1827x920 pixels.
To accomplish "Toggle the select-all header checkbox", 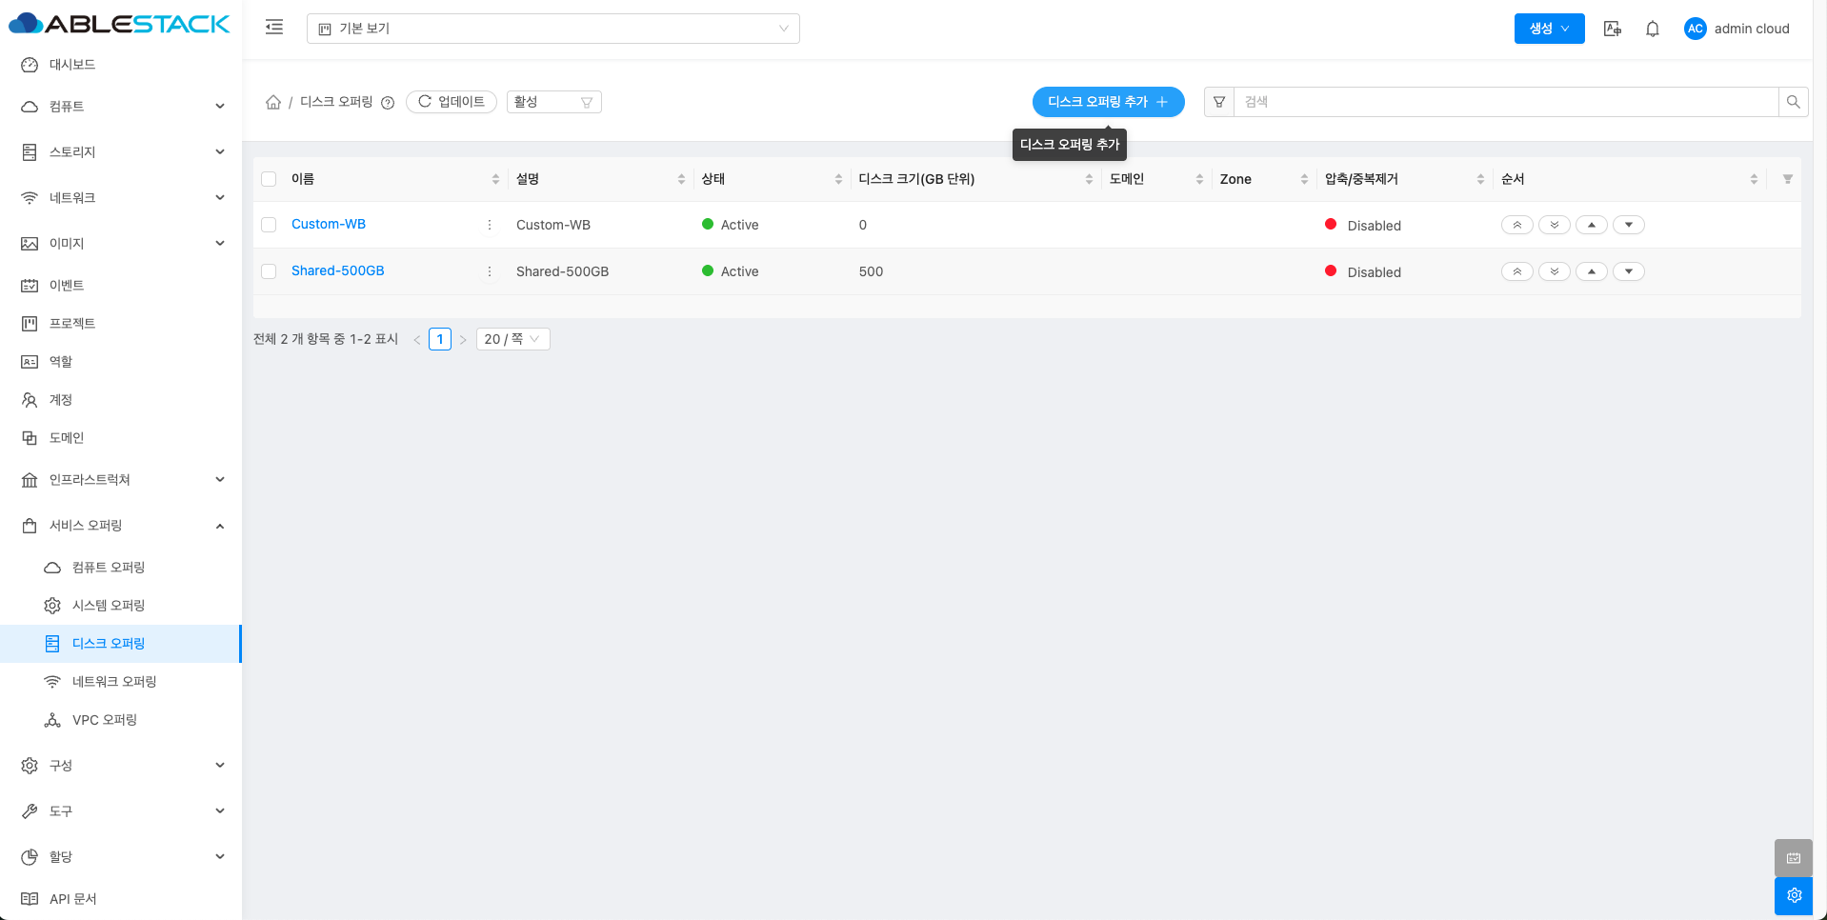I will click(269, 179).
